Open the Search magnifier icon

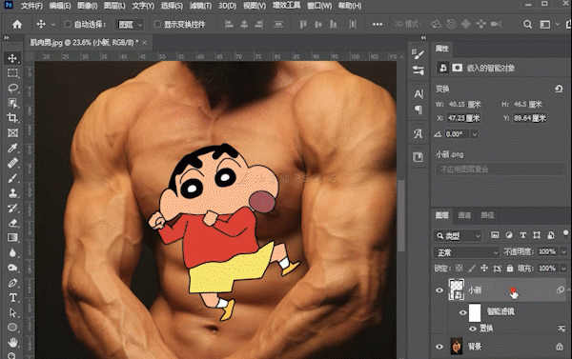click(x=527, y=25)
